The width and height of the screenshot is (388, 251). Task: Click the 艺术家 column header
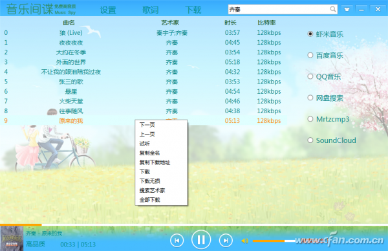click(170, 23)
